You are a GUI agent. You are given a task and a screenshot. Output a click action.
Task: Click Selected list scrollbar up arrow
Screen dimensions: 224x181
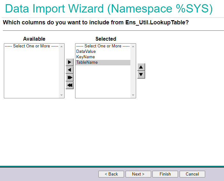(x=133, y=46)
